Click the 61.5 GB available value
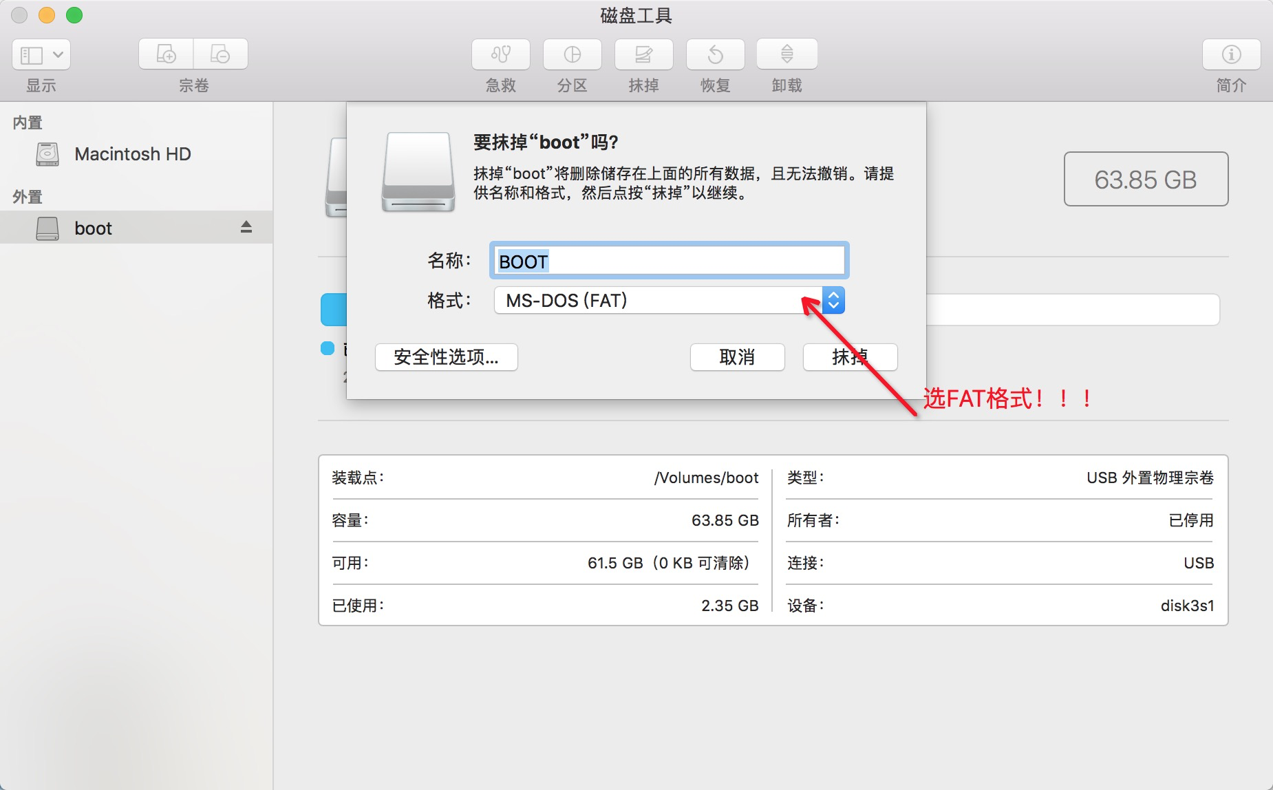 [668, 563]
